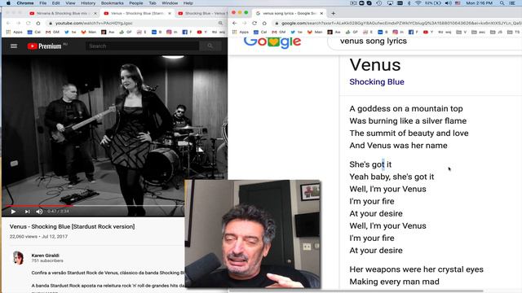Focus the YouTube search box
522x293 pixels.
[143, 46]
